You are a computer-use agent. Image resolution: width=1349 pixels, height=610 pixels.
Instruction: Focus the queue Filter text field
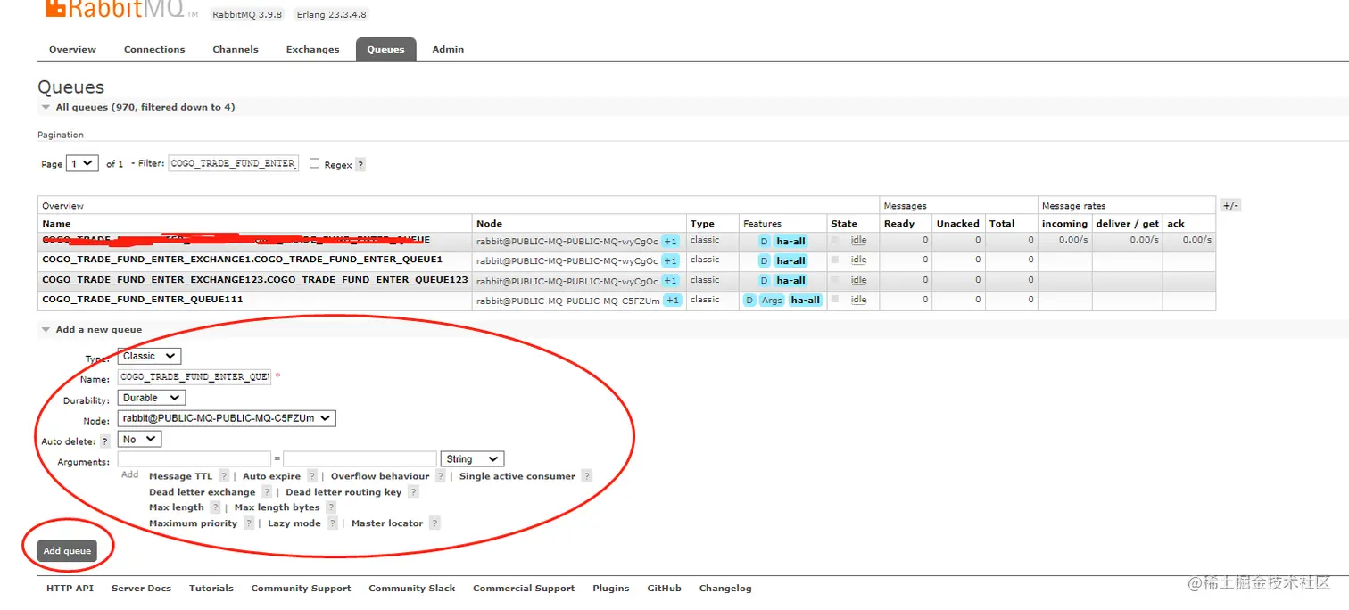234,164
